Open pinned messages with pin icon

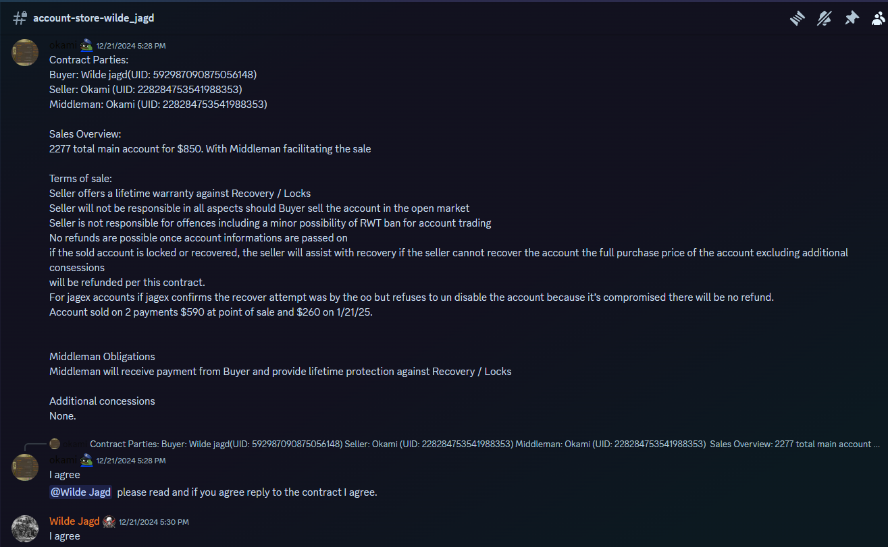852,18
